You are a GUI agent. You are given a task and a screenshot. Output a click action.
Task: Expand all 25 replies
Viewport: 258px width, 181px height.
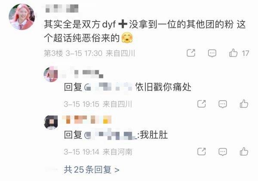(x=92, y=169)
